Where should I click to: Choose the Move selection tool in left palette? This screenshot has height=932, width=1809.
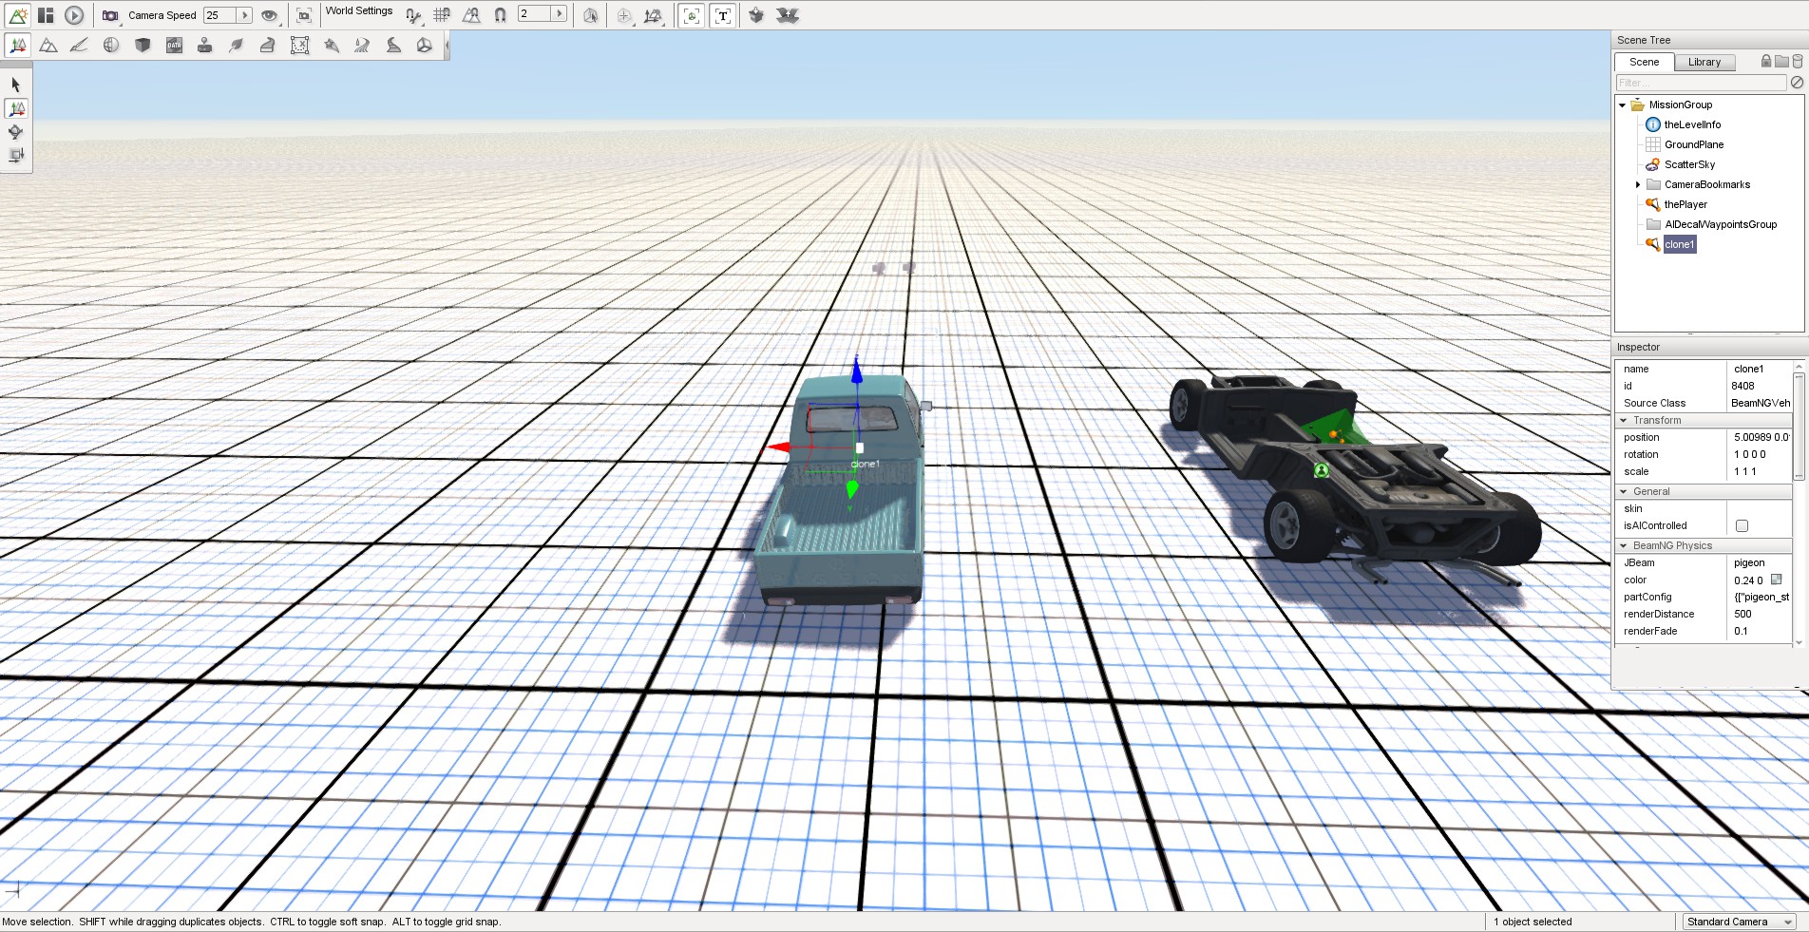point(16,108)
